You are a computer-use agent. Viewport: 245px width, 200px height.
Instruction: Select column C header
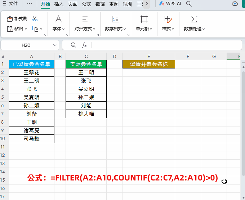pyautogui.click(x=86, y=57)
